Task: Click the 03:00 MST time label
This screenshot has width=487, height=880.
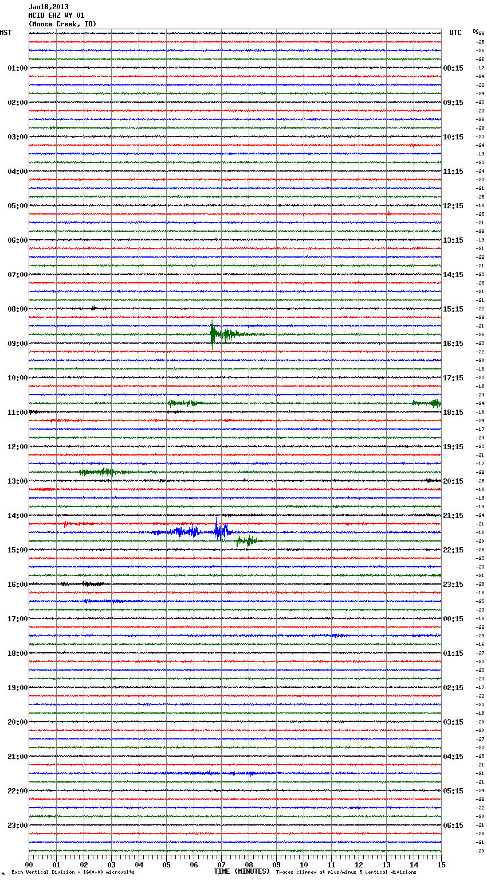Action: point(18,137)
